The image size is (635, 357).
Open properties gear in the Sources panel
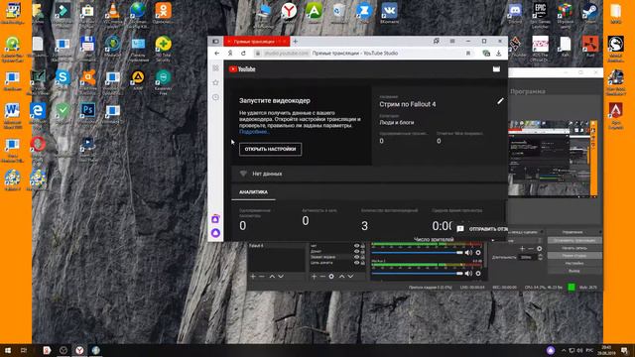point(331,277)
